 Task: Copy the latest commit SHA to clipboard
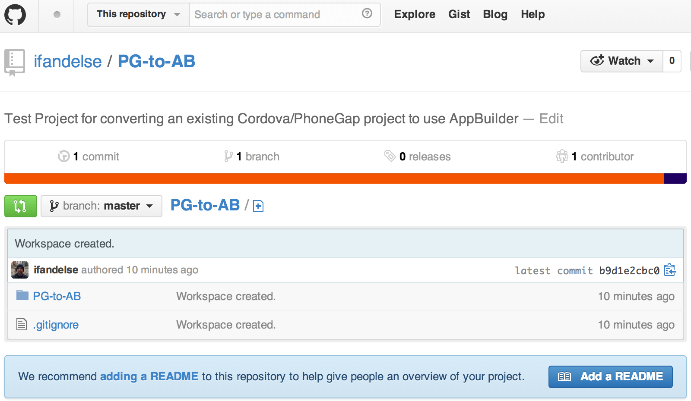click(x=670, y=270)
